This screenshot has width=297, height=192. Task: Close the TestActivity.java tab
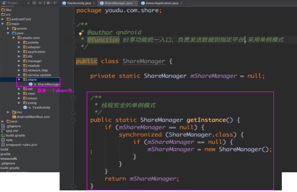pos(94,3)
